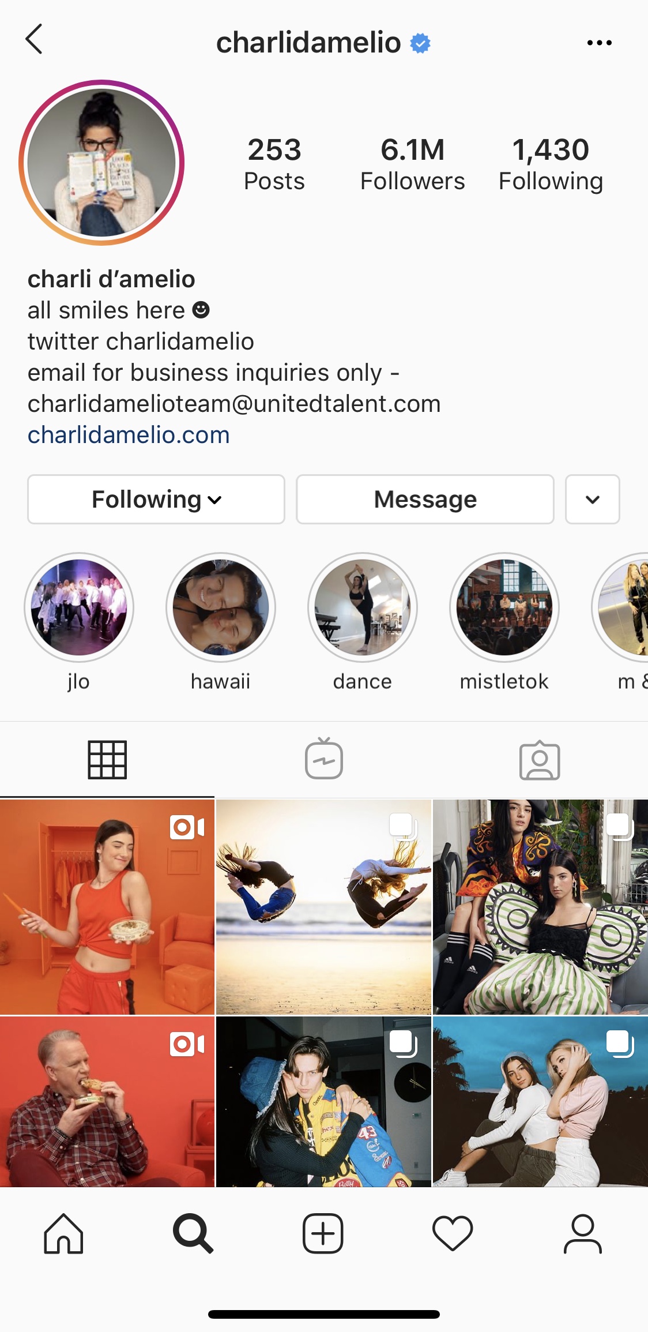648x1332 pixels.
Task: Tap the blue verified badge
Action: click(x=420, y=43)
